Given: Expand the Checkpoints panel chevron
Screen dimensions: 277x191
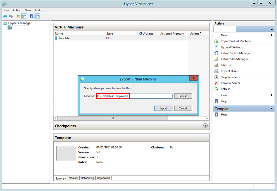Looking at the screenshot, I should [x=205, y=126].
